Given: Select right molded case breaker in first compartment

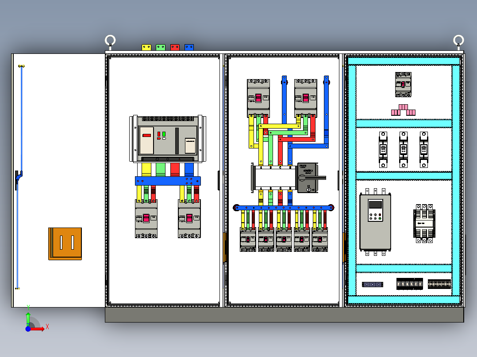Looking at the screenshot, I should click(189, 219).
